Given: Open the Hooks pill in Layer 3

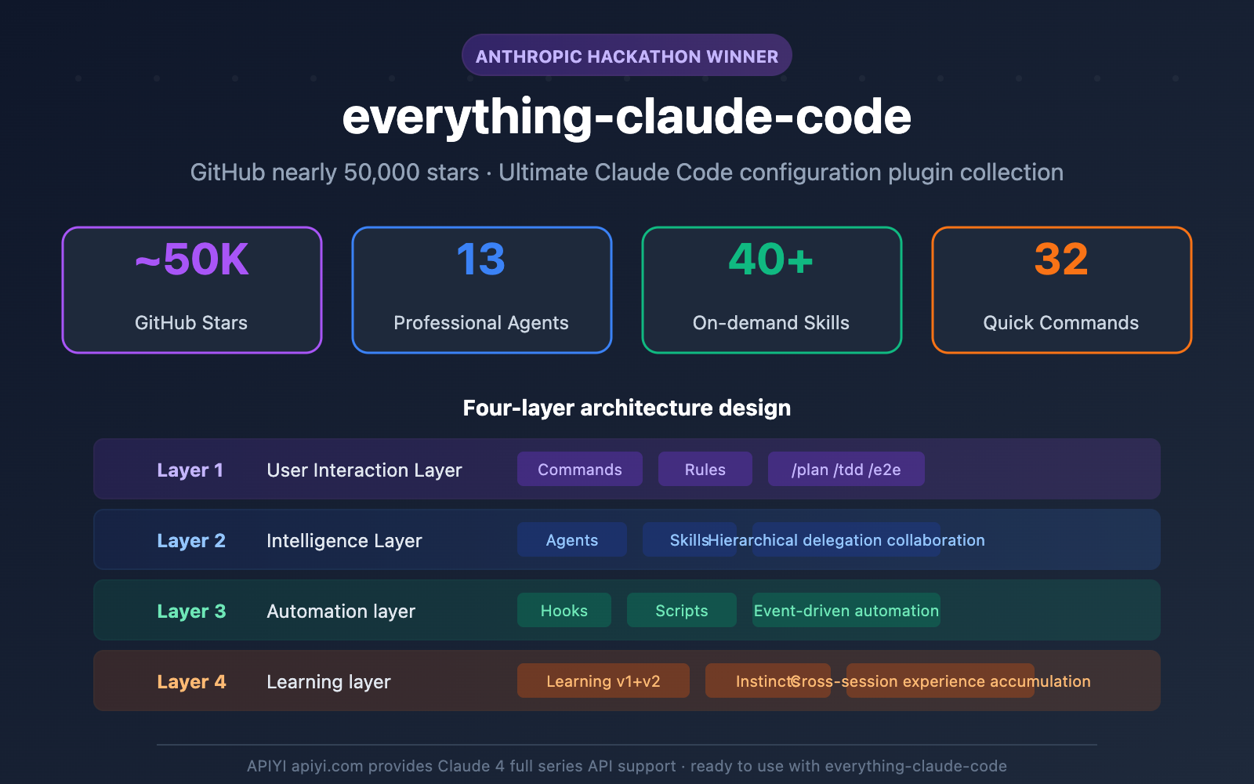Looking at the screenshot, I should (564, 610).
